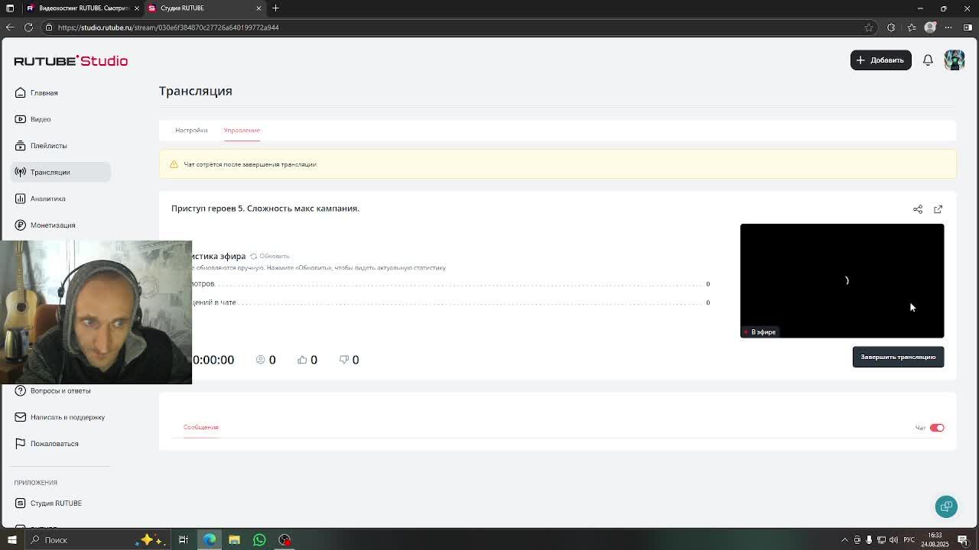Screen dimensions: 979x550
Task: Open browser settings and more menu
Action: [x=948, y=27]
